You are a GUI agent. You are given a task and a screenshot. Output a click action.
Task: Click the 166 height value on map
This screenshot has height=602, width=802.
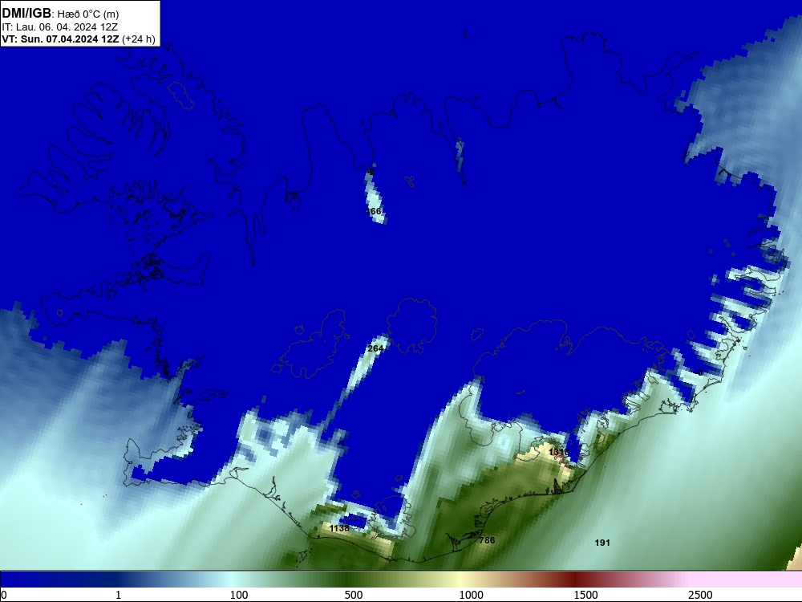(374, 211)
